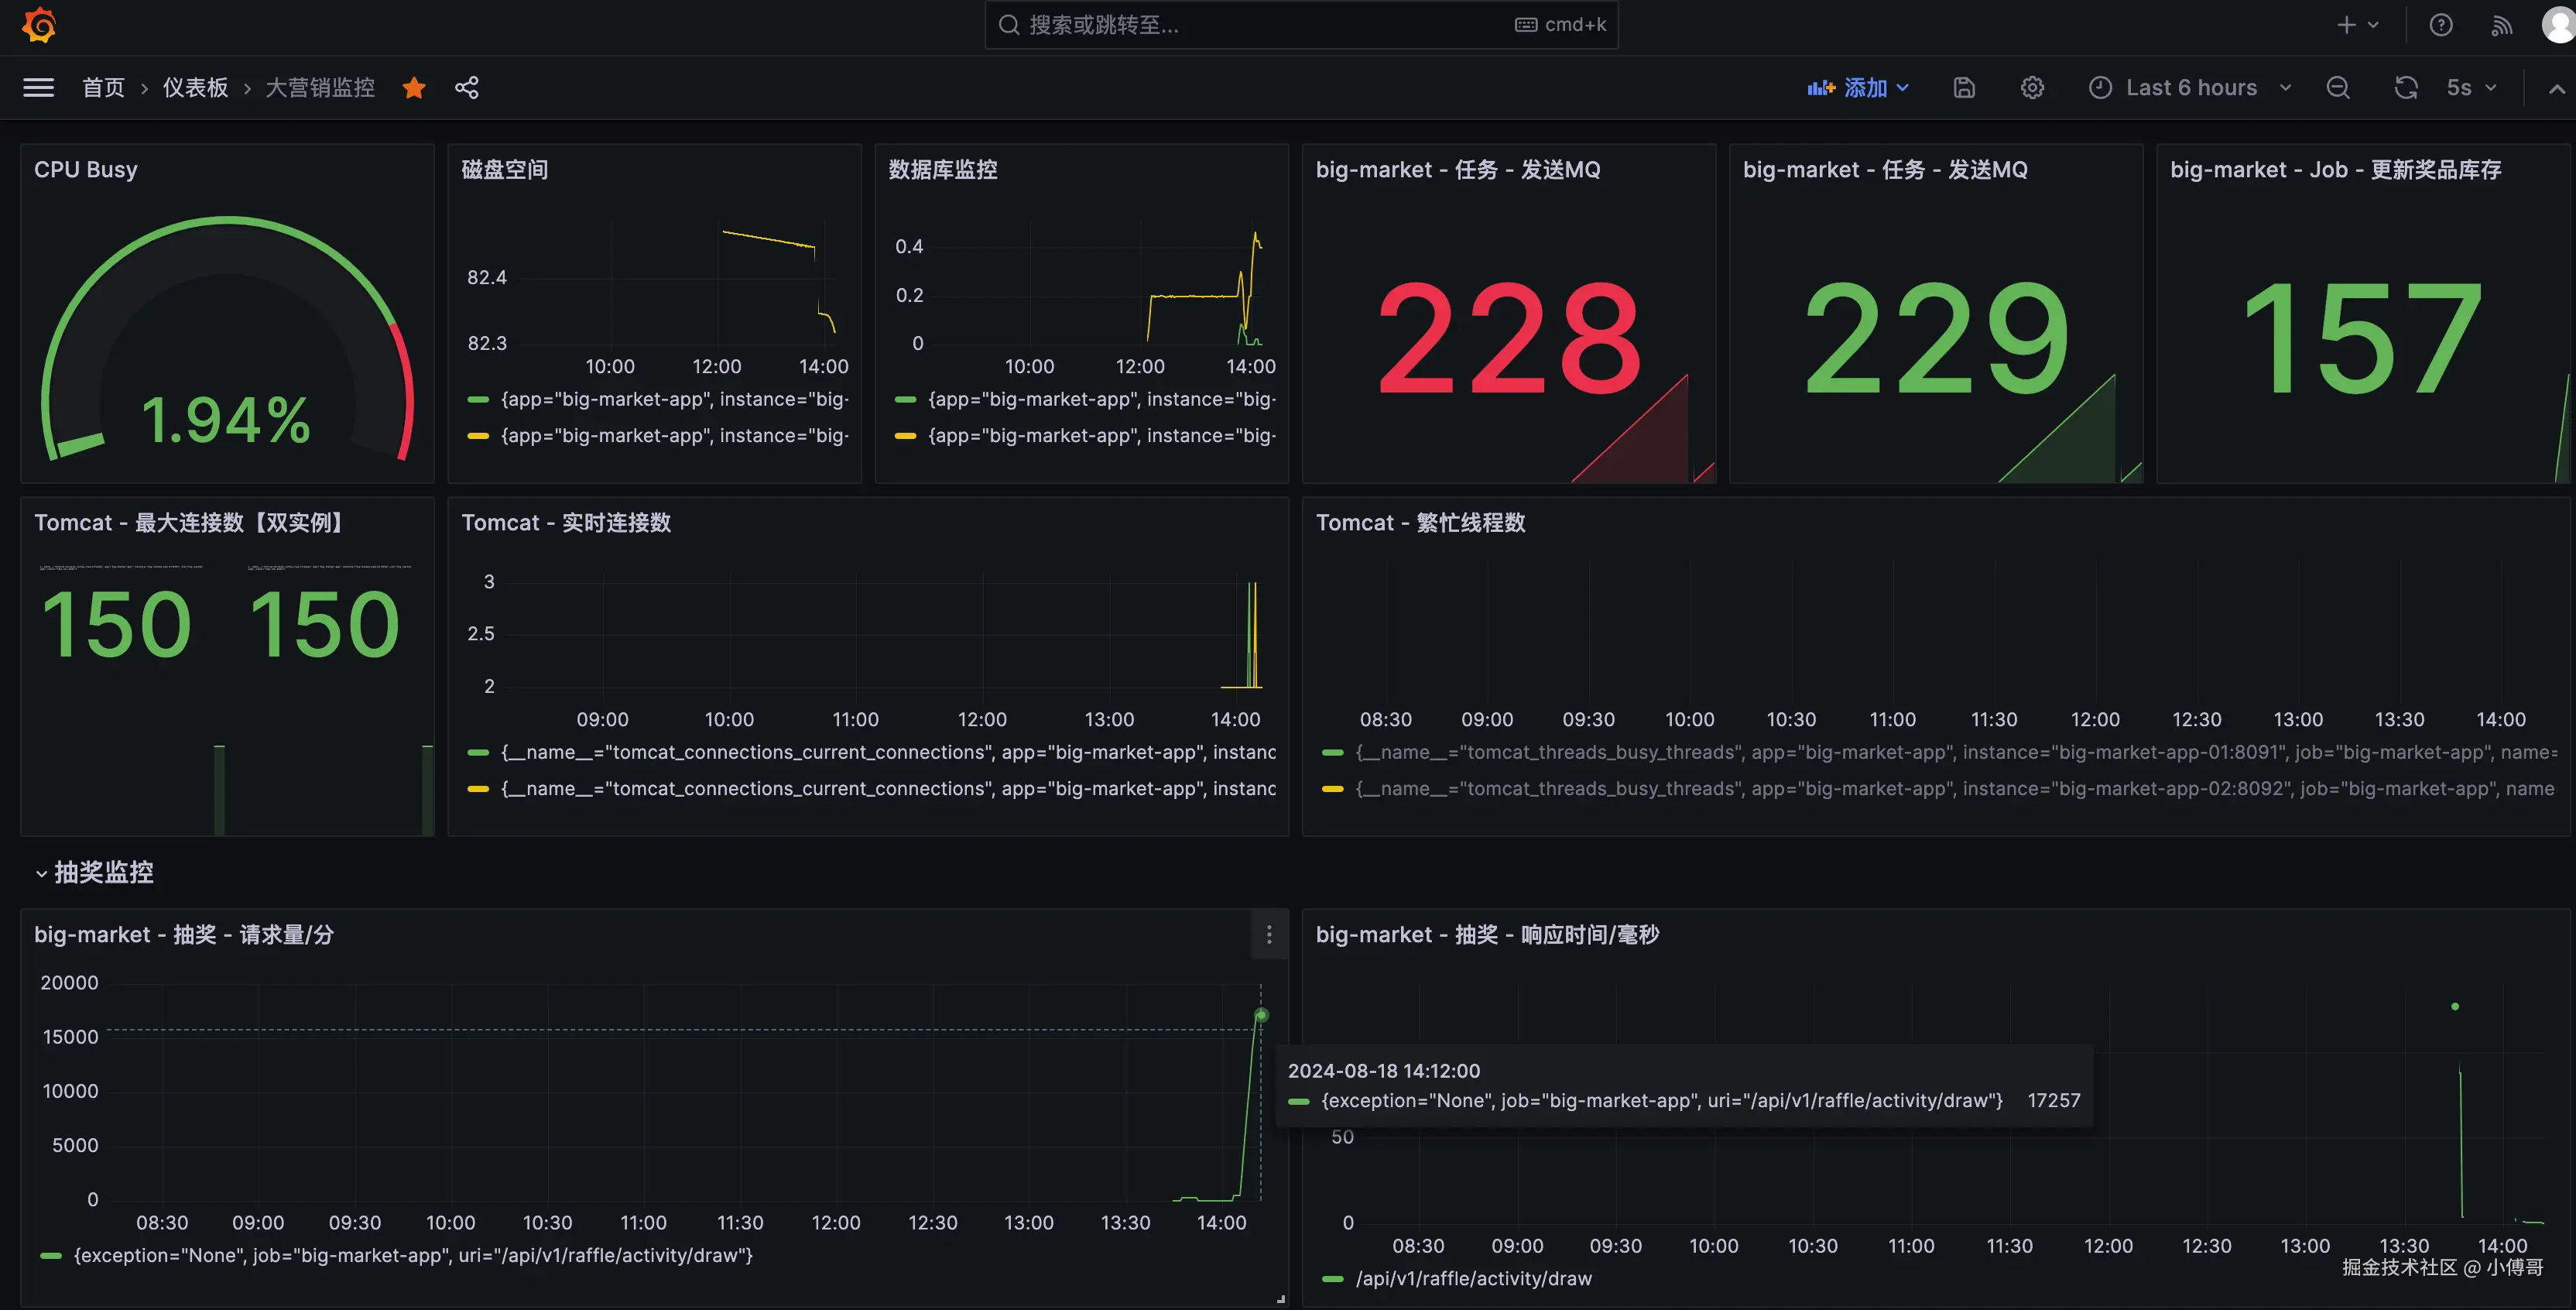2576x1310 pixels.
Task: Open dashboard settings gear icon
Action: click(x=2032, y=88)
